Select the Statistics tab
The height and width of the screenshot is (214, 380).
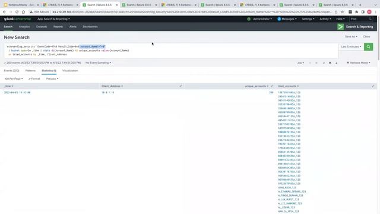(49, 71)
